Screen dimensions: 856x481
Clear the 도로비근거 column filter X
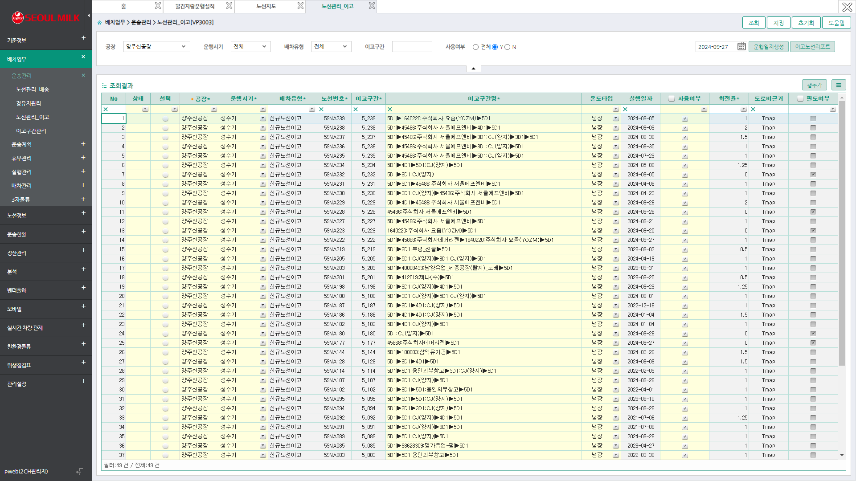pos(753,109)
